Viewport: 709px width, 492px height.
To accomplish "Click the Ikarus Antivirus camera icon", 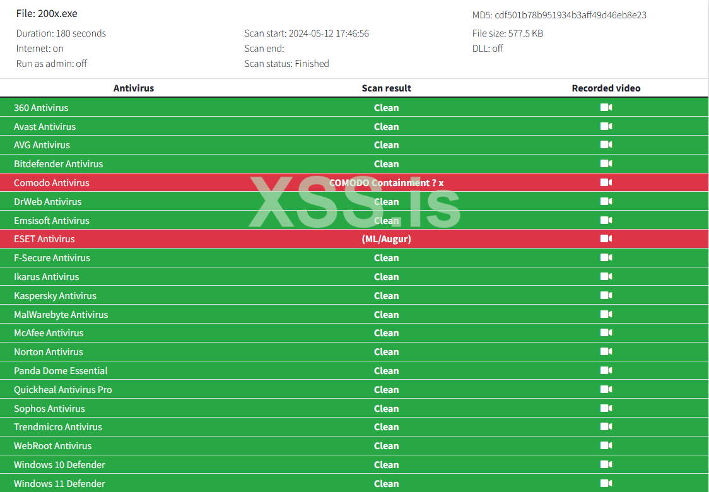I will click(606, 276).
